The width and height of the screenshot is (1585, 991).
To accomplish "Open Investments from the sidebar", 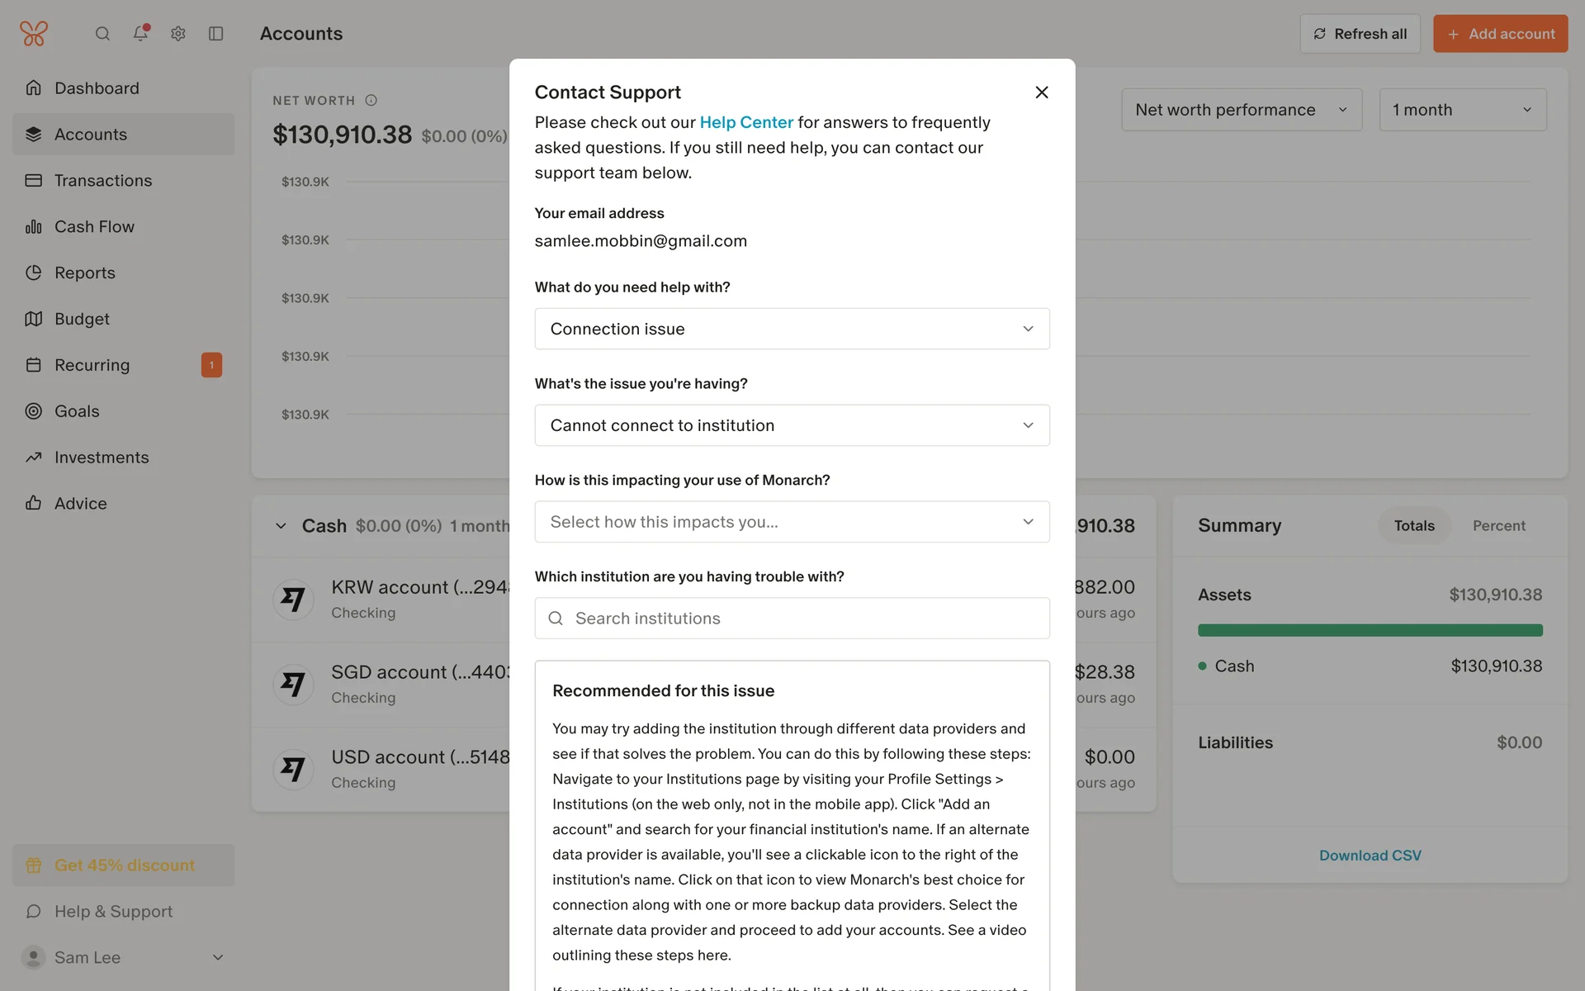I will (102, 457).
